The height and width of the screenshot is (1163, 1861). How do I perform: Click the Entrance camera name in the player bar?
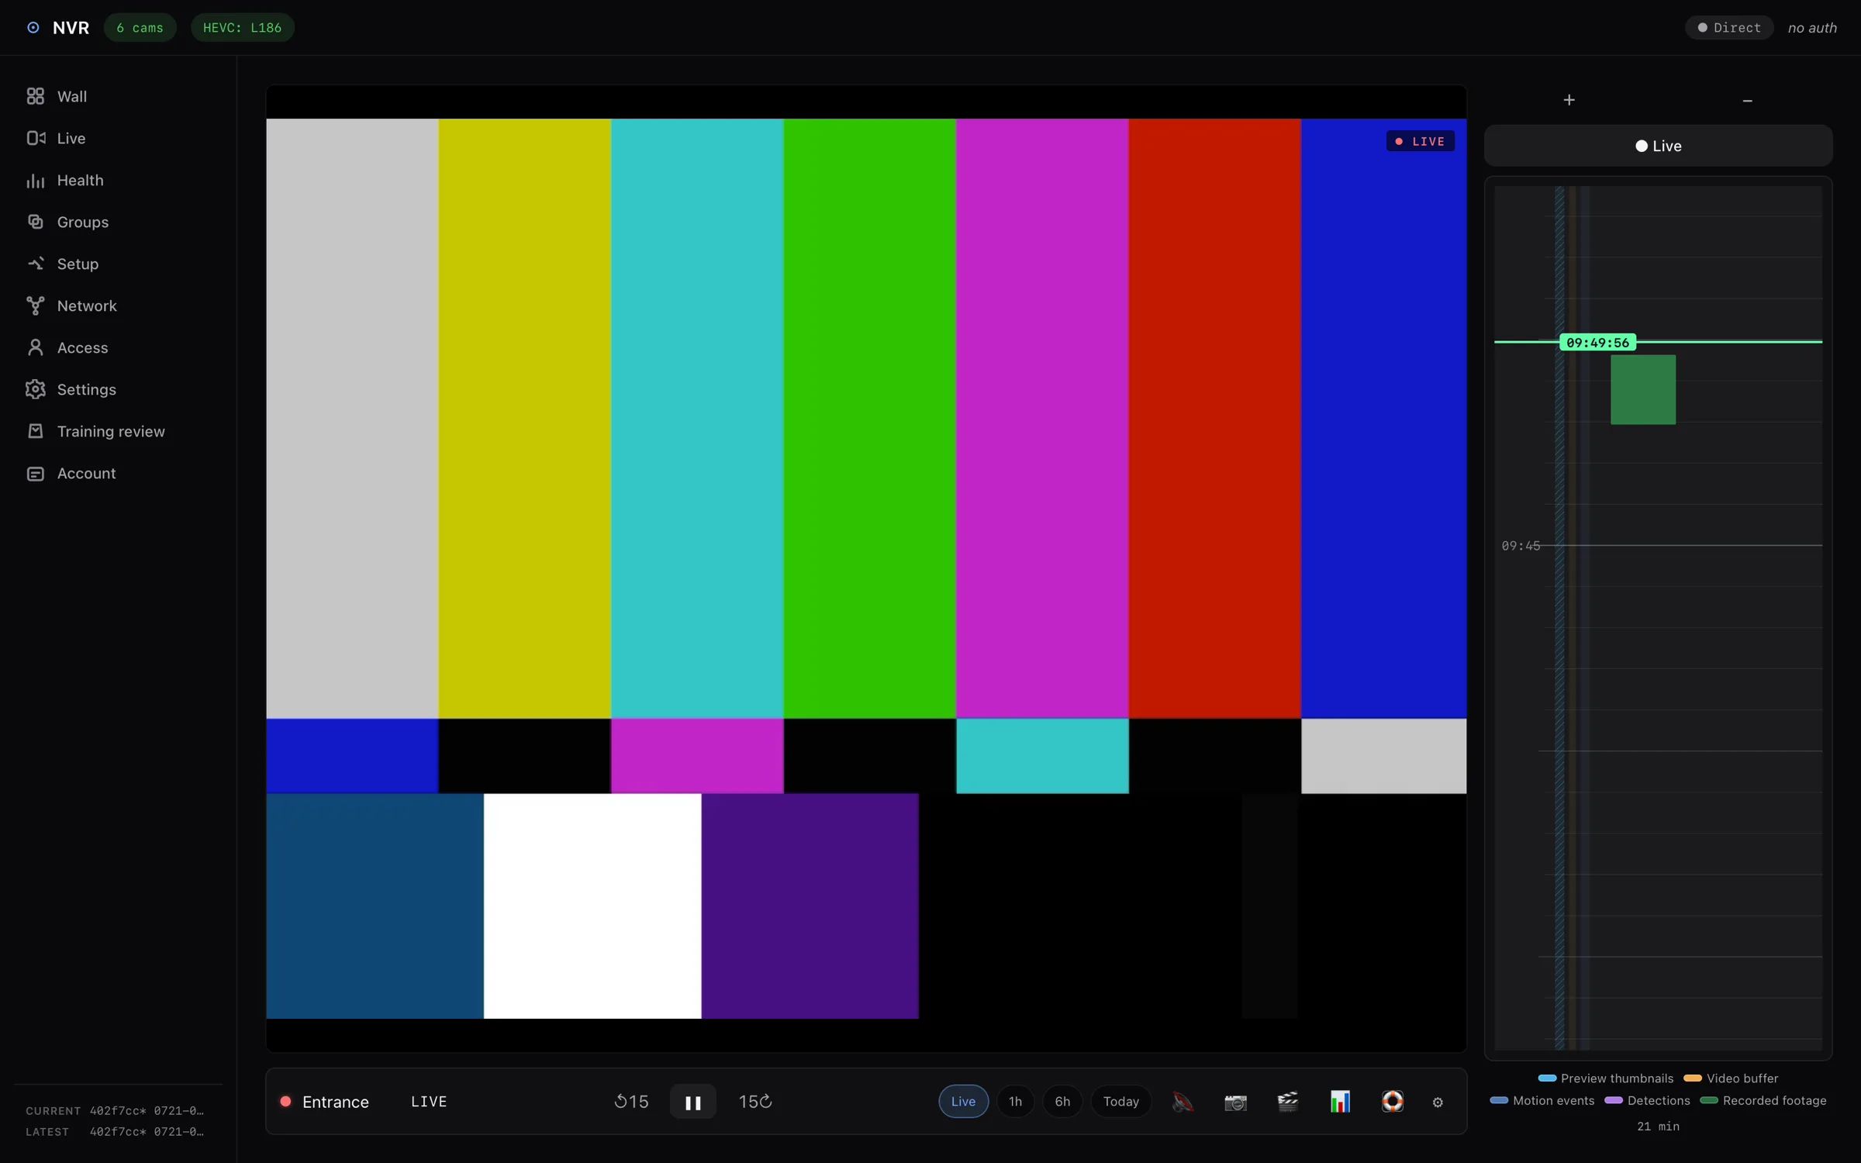click(335, 1102)
